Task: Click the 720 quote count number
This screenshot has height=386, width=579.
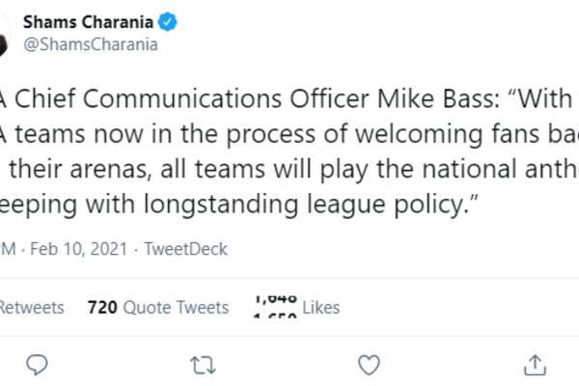Action: click(102, 308)
